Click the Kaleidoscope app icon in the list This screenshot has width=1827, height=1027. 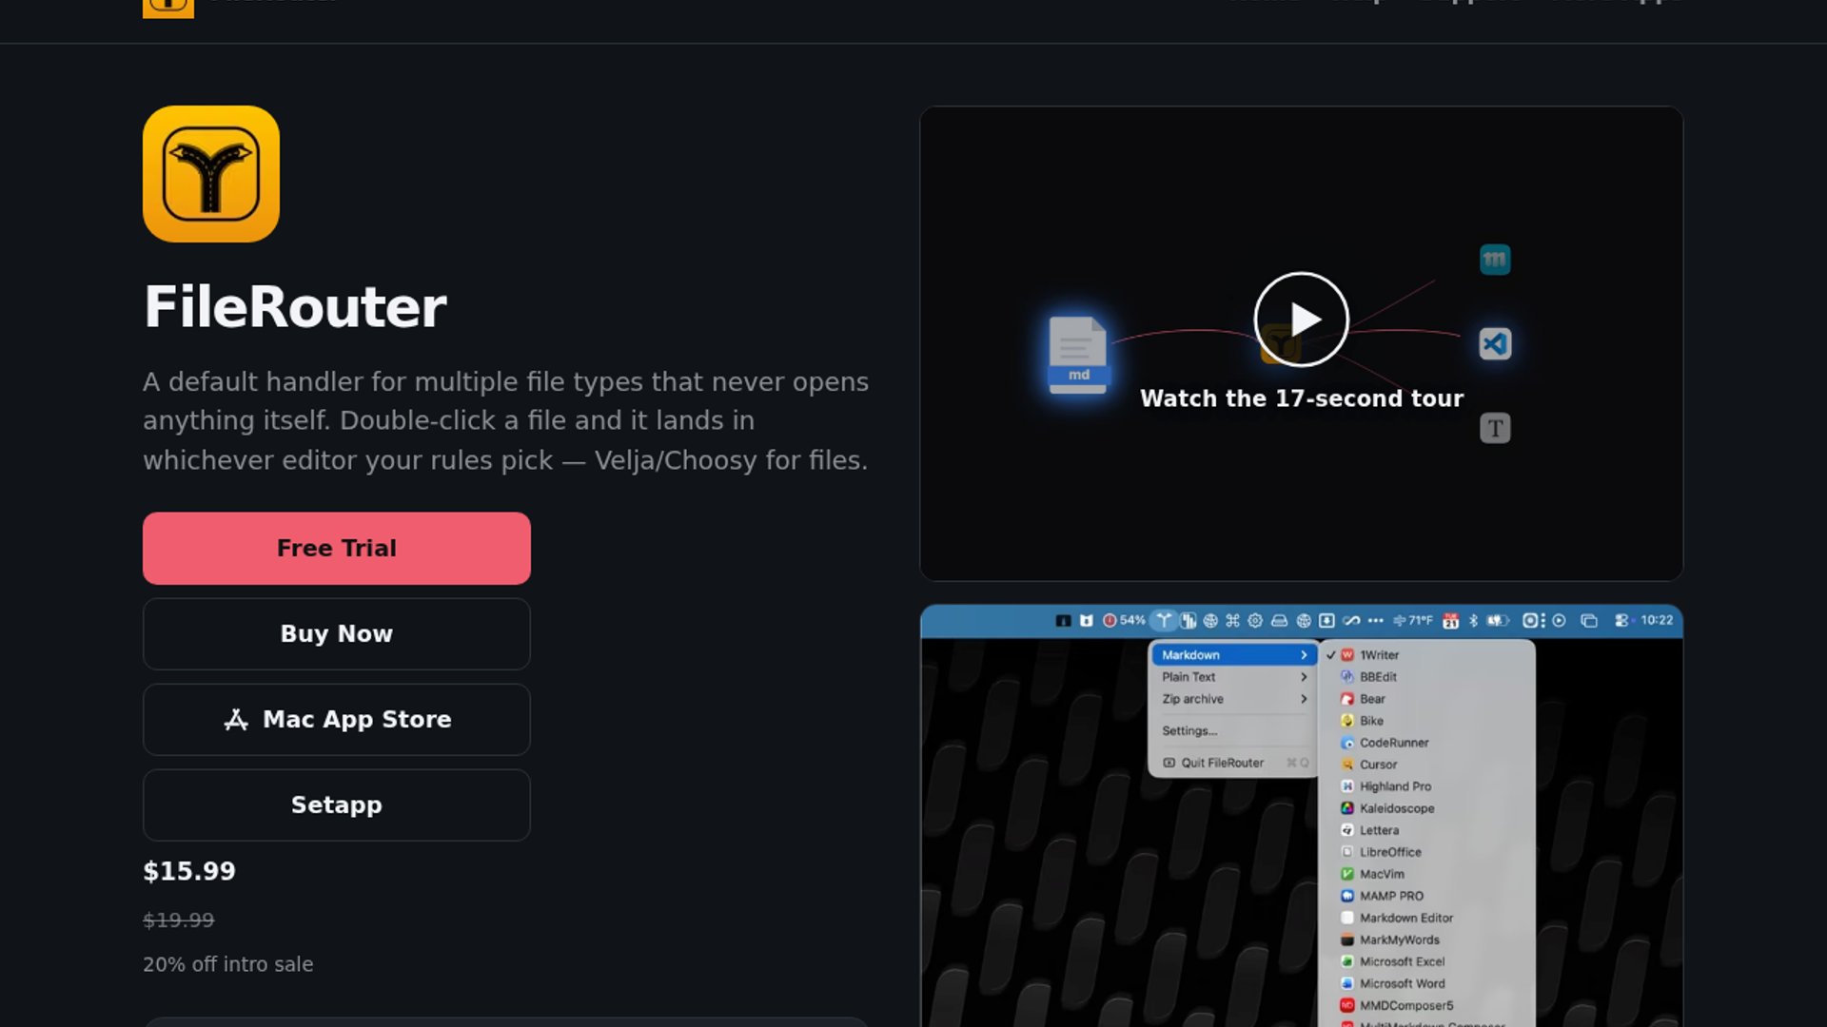pyautogui.click(x=1347, y=808)
